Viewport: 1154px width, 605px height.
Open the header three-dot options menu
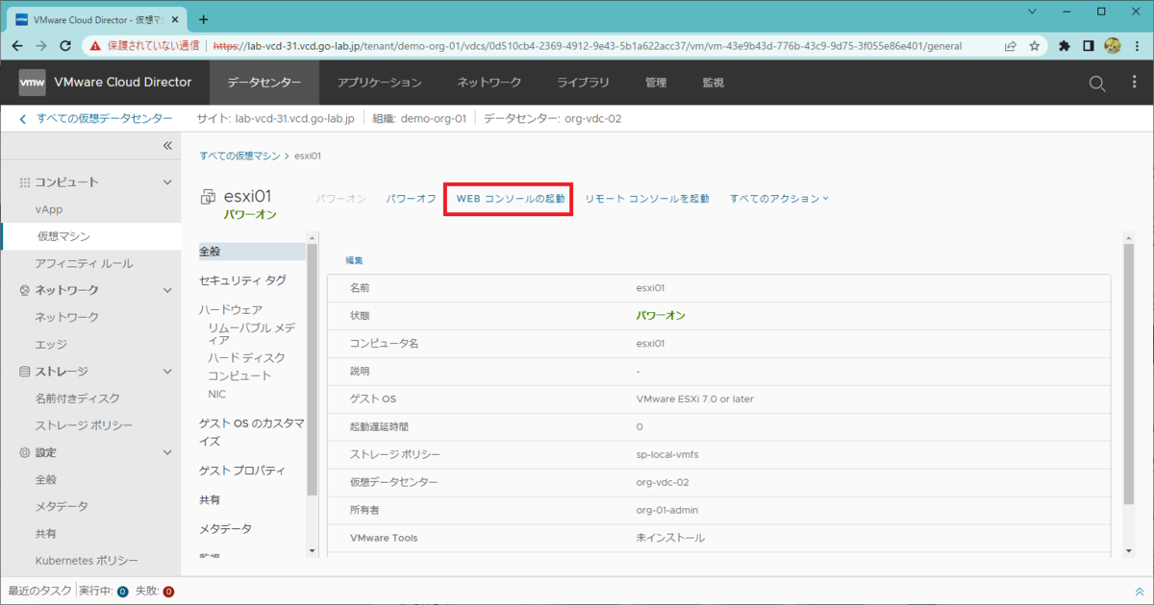click(x=1135, y=84)
